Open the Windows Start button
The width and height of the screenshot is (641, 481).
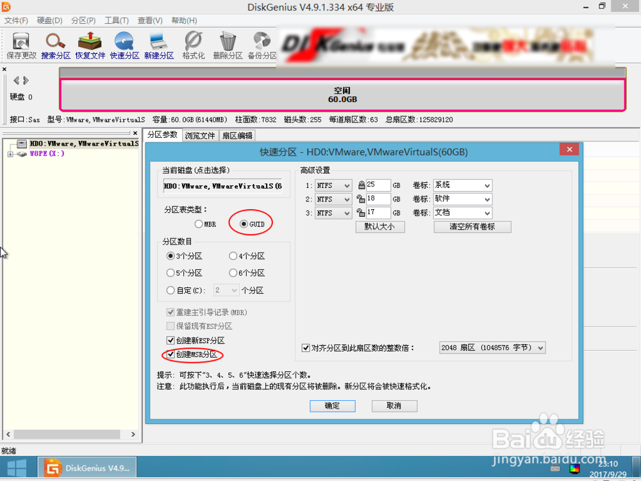17,468
